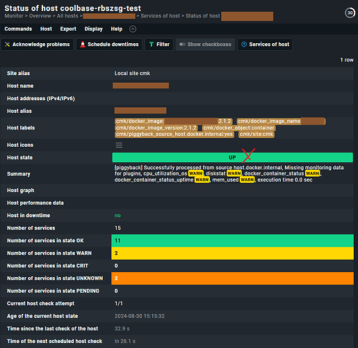The height and width of the screenshot is (348, 358).
Task: Click the cmk/site:cmk host label
Action: tap(257, 134)
